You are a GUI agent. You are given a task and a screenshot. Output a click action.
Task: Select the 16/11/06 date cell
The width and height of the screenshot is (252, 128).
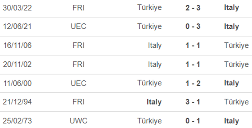17,46
